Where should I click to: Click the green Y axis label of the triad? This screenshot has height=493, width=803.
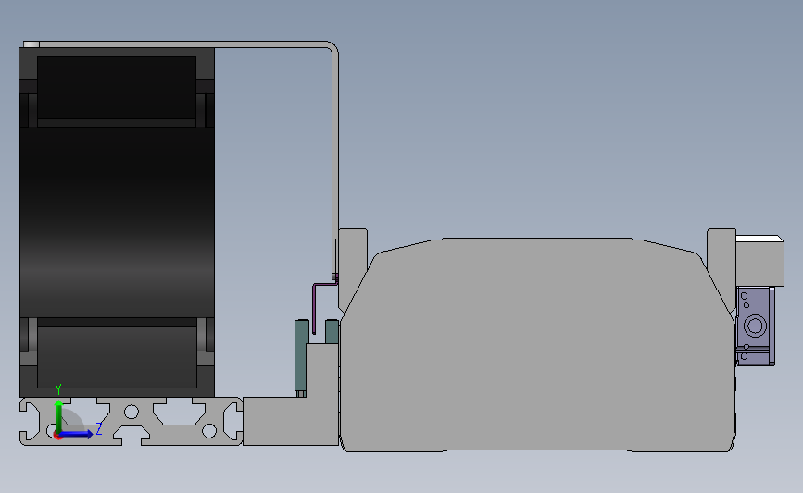point(58,389)
